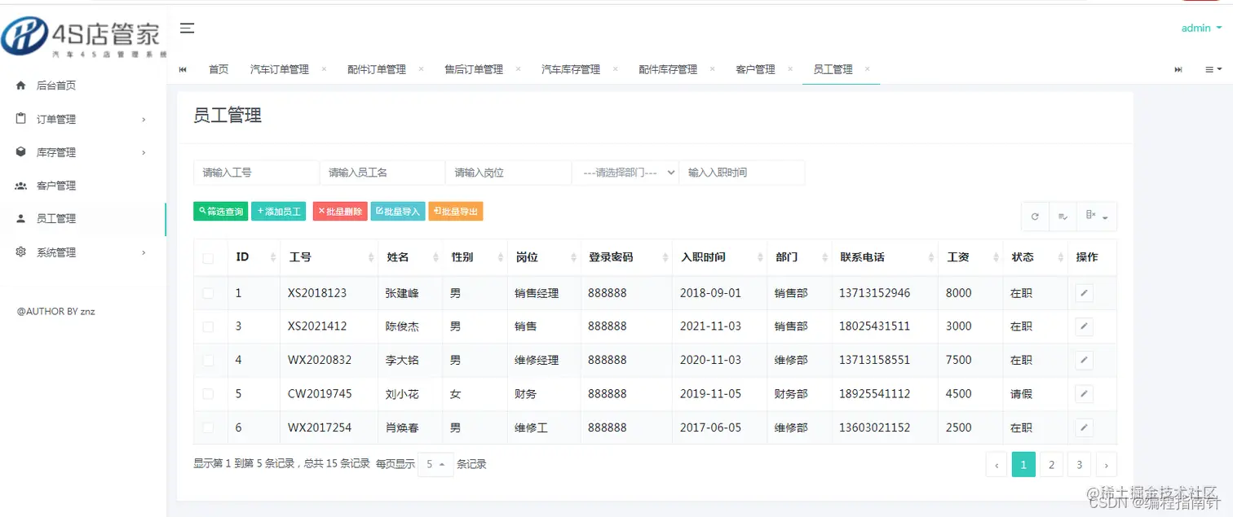This screenshot has width=1233, height=517.
Task: Click the 批量导入 button
Action: pyautogui.click(x=398, y=211)
